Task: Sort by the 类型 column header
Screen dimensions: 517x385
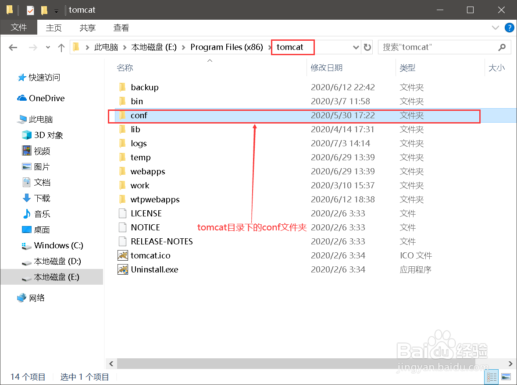Action: pyautogui.click(x=407, y=68)
